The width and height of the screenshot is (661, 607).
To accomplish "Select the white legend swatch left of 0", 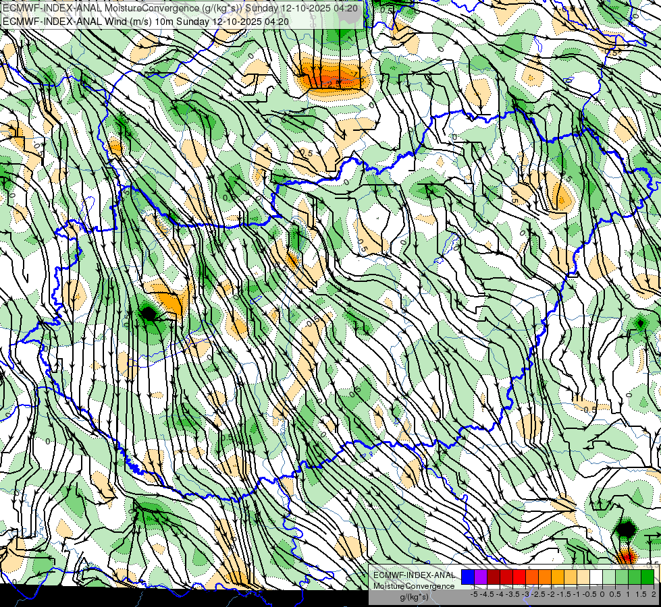I will [x=596, y=577].
